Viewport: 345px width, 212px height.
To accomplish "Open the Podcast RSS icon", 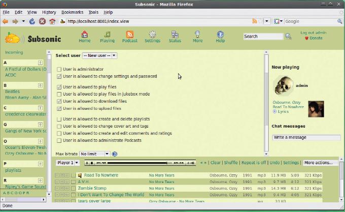I will point(129,35).
